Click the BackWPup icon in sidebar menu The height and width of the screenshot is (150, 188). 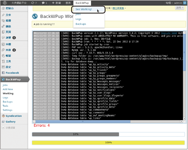click(x=3, y=79)
